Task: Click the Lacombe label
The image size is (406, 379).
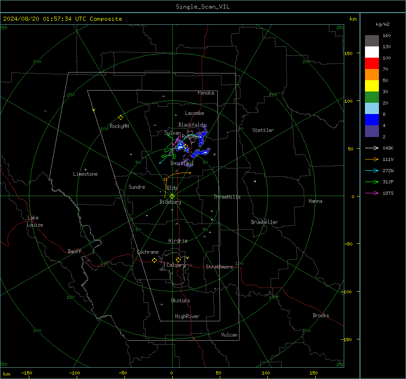Action: tap(194, 113)
